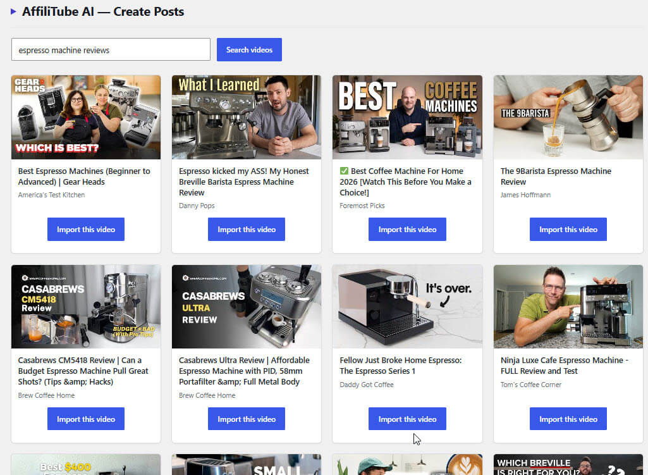This screenshot has height=475, width=648.
Task: Open the 'Which Breville is right for you' thumbnail
Action: click(568, 465)
